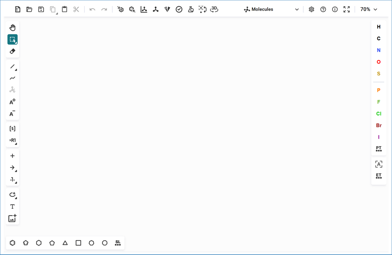
Task: Select the Cyclopropane triangle template
Action: coord(65,243)
